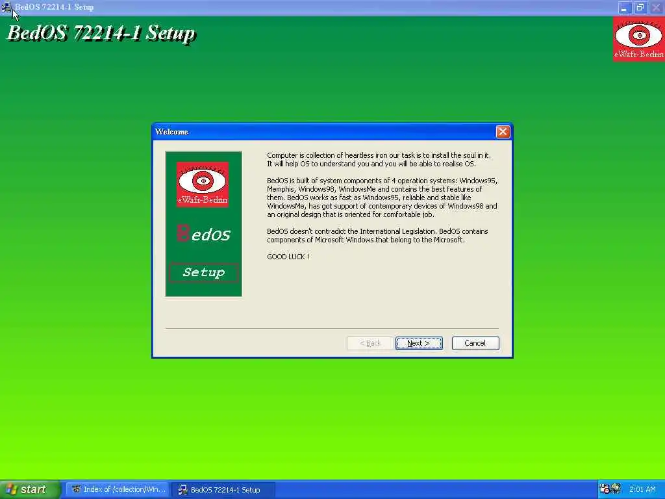Click the BedOS logo text in banner

click(203, 233)
